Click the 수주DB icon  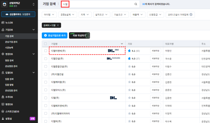(x=3, y=97)
